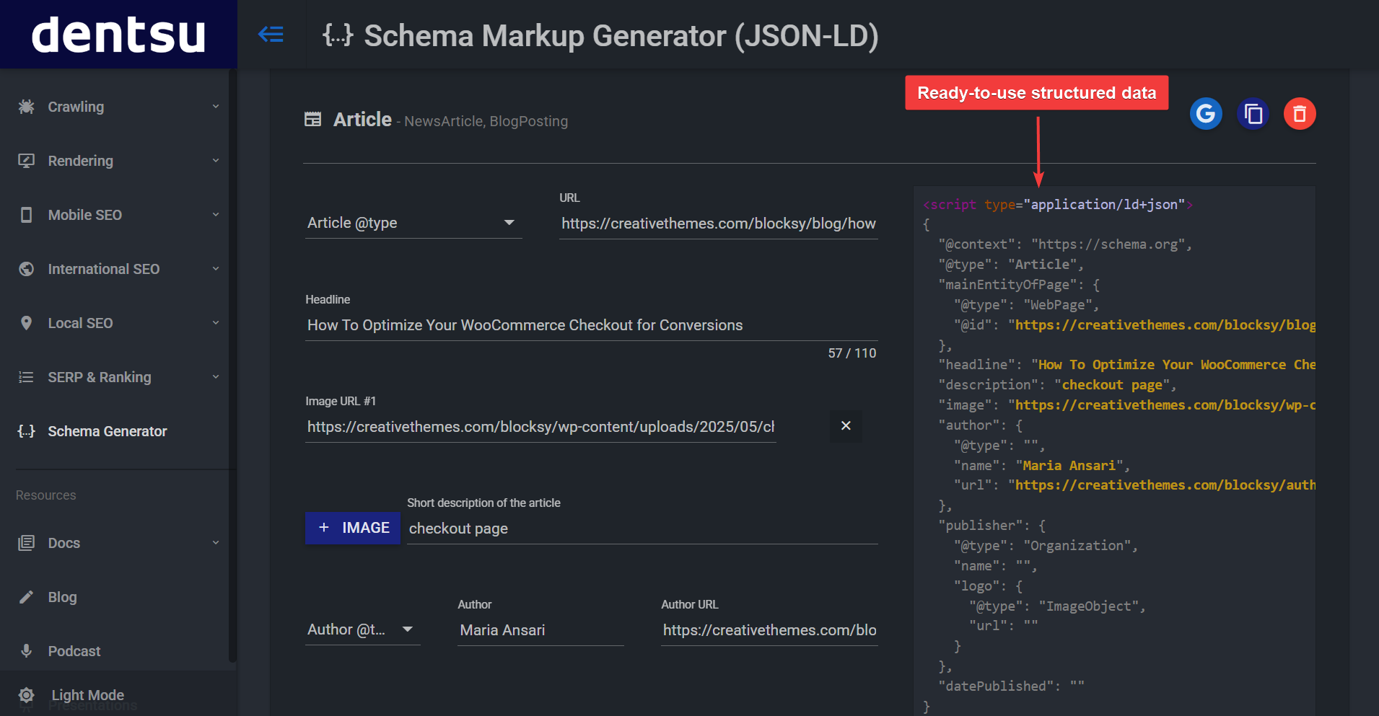Click the Crawling spider icon
Image resolution: width=1379 pixels, height=716 pixels.
[x=27, y=107]
